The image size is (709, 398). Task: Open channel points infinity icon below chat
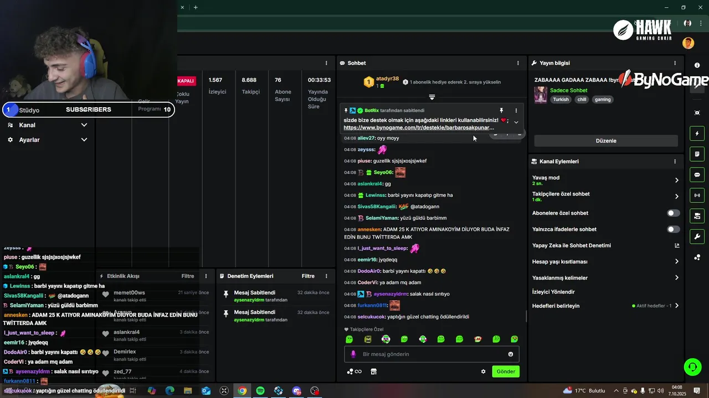[x=354, y=371]
